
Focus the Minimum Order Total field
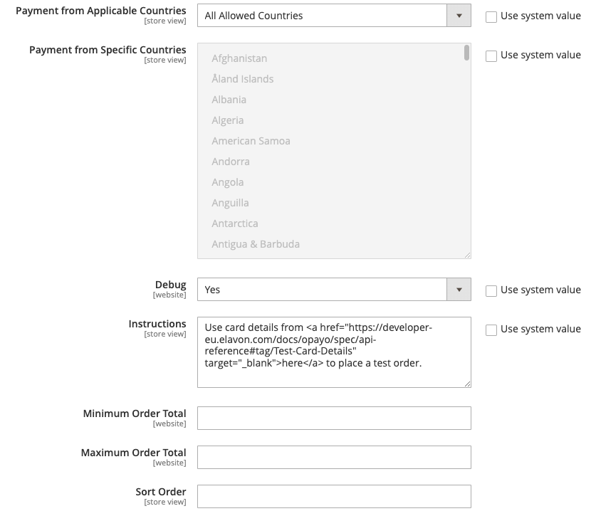pyautogui.click(x=334, y=418)
